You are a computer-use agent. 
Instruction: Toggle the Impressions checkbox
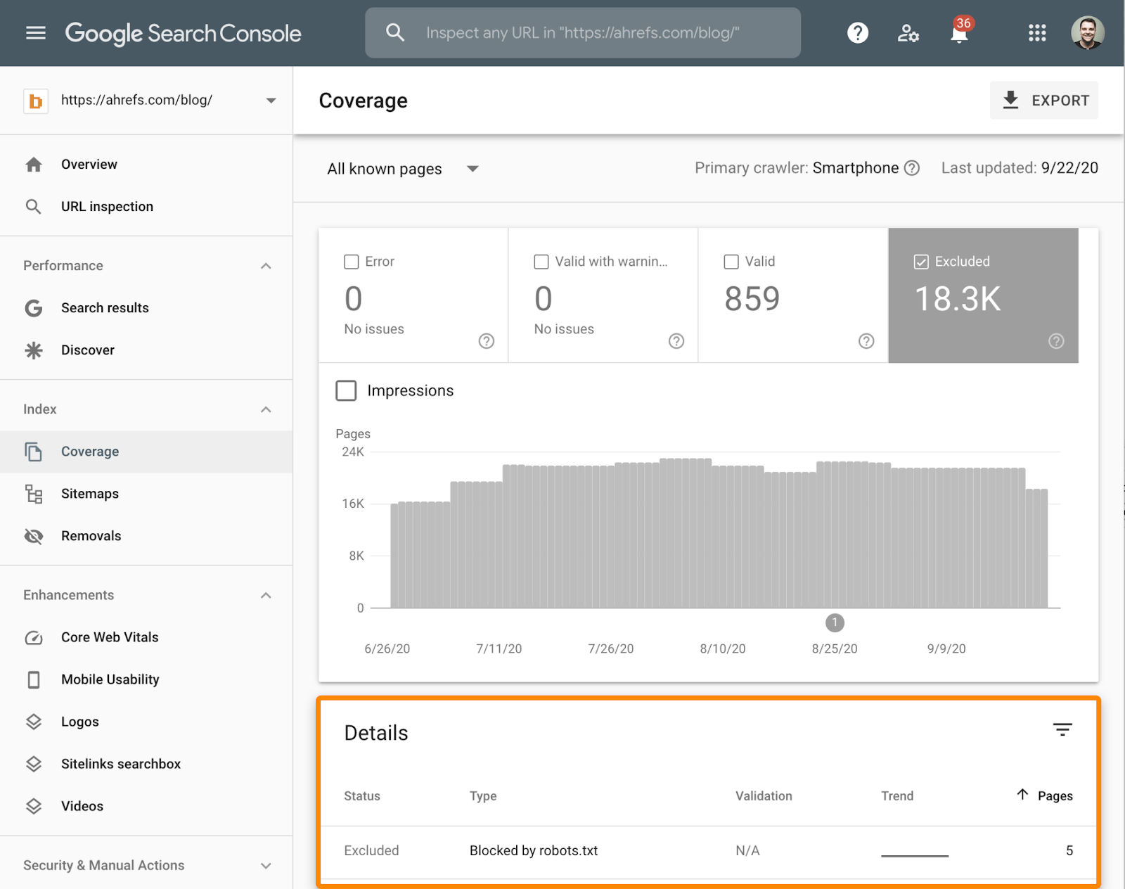coord(346,390)
